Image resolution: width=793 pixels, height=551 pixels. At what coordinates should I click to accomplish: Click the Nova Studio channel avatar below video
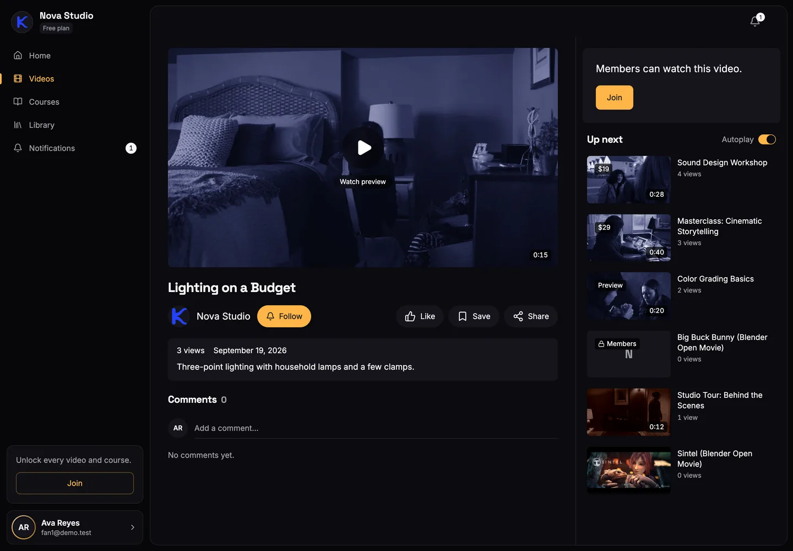(179, 316)
